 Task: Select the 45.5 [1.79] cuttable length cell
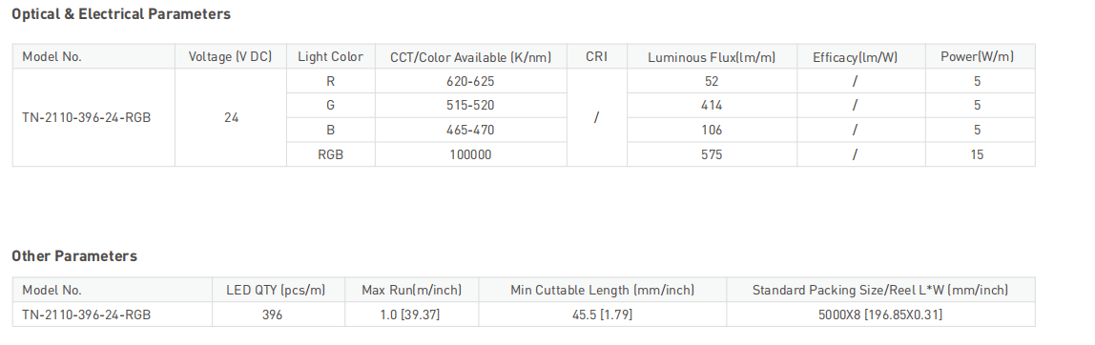pos(602,315)
